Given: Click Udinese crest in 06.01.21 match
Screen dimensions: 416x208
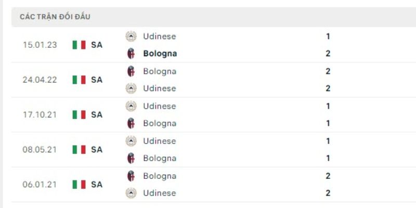Looking at the screenshot, I should [131, 193].
